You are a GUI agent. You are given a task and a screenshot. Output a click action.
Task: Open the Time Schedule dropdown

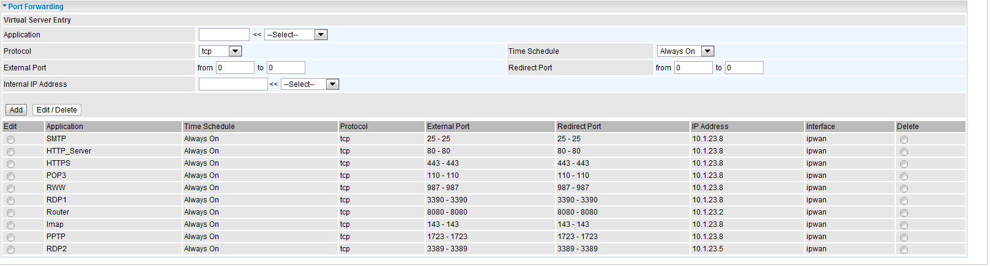pos(685,51)
